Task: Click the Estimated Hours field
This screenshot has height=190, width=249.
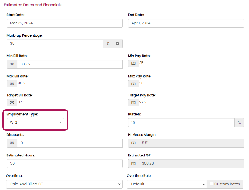Action: click(65, 163)
